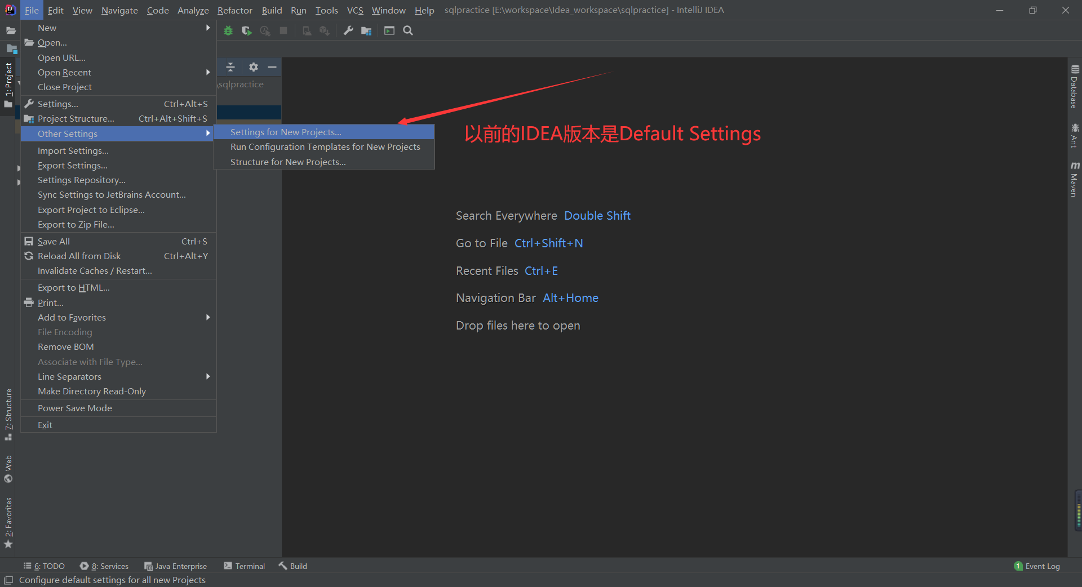Expand the Open Recent submenu
1082x587 pixels.
[x=64, y=72]
